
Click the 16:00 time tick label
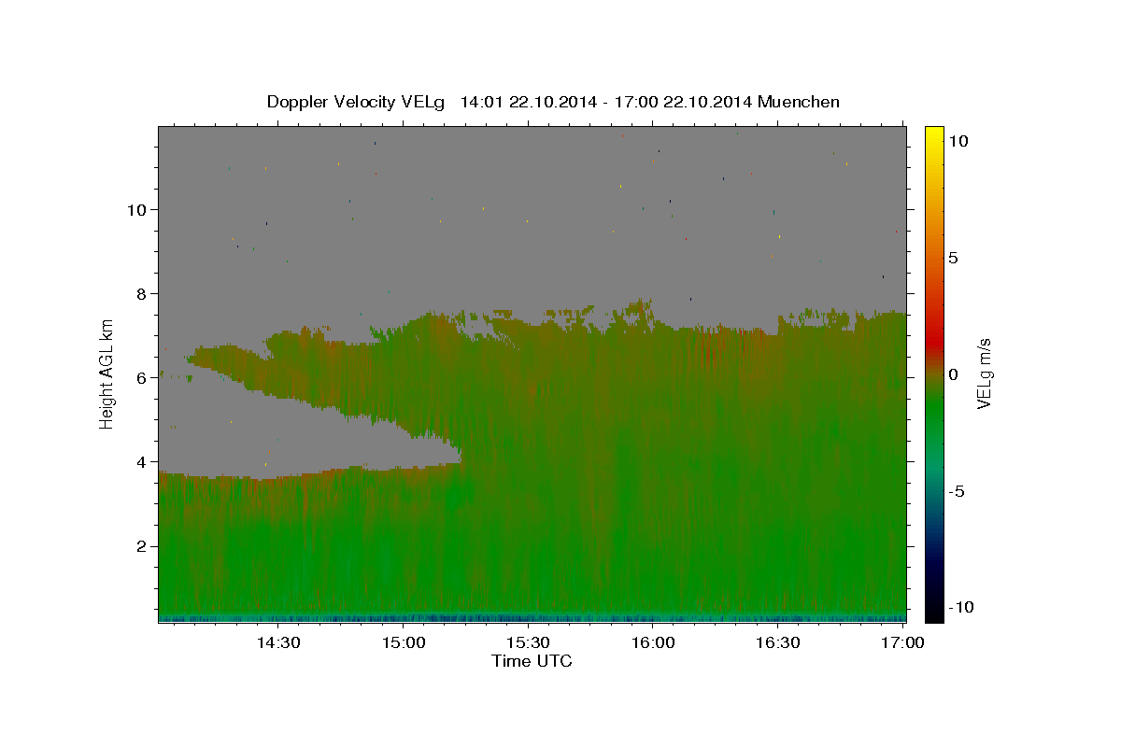click(x=653, y=642)
